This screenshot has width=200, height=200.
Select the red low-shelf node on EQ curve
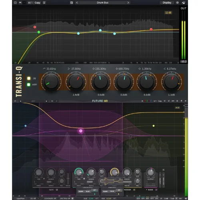[x=35, y=27]
